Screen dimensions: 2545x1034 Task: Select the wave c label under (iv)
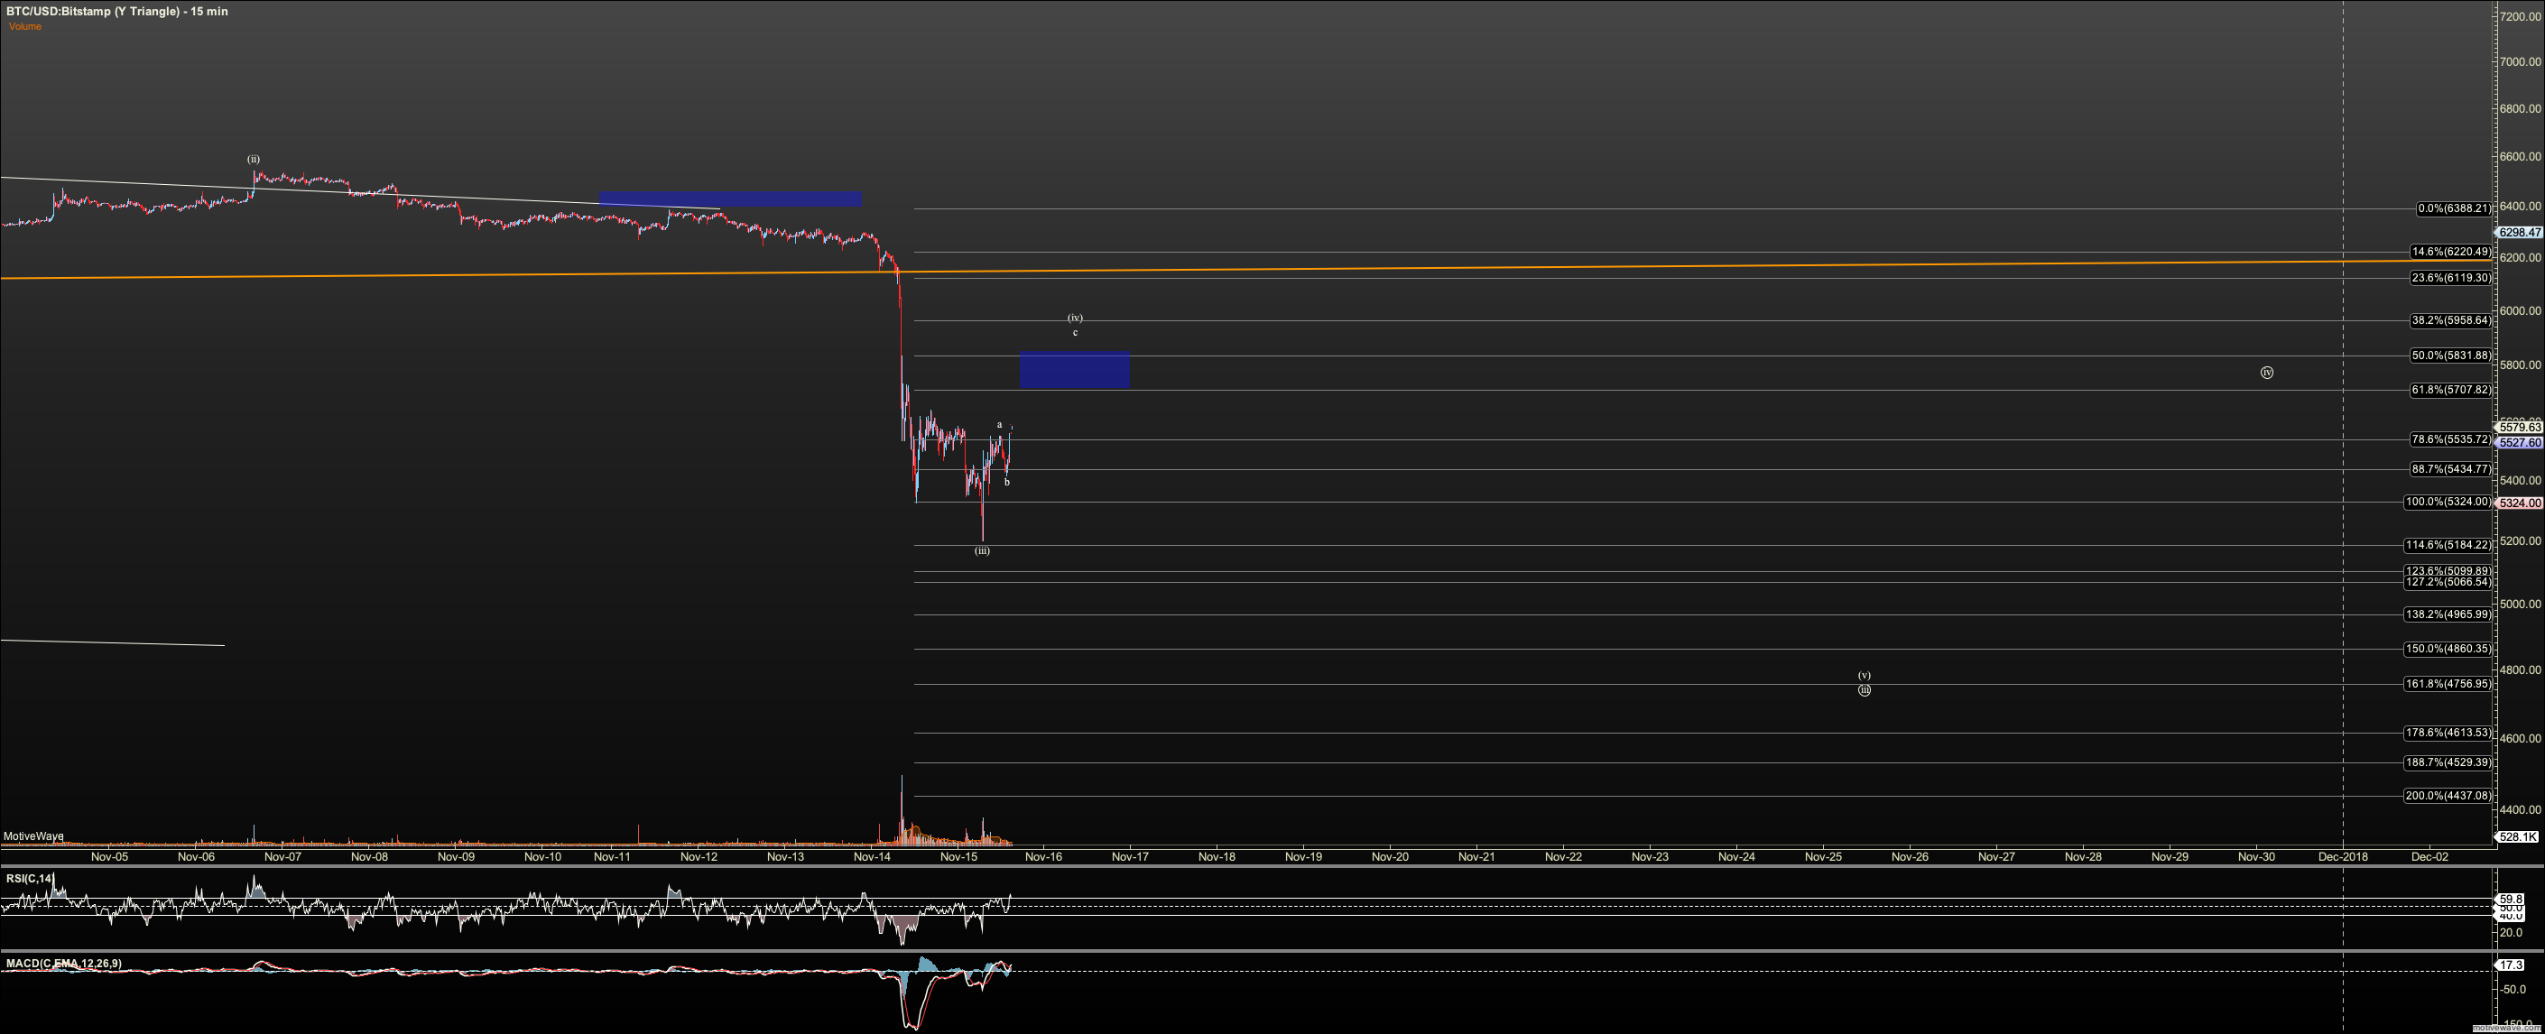click(1075, 333)
